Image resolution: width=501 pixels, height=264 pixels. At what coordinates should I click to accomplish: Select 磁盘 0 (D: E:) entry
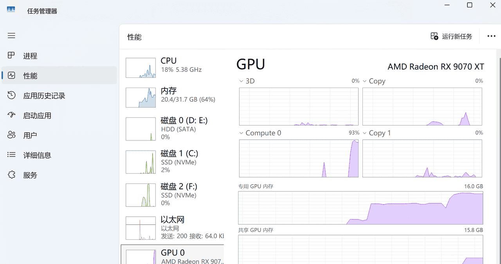click(x=172, y=128)
